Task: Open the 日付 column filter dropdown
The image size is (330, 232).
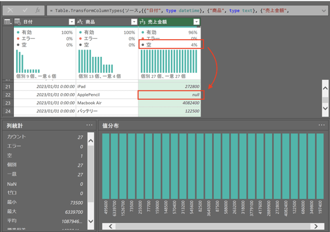Action: tap(72, 21)
